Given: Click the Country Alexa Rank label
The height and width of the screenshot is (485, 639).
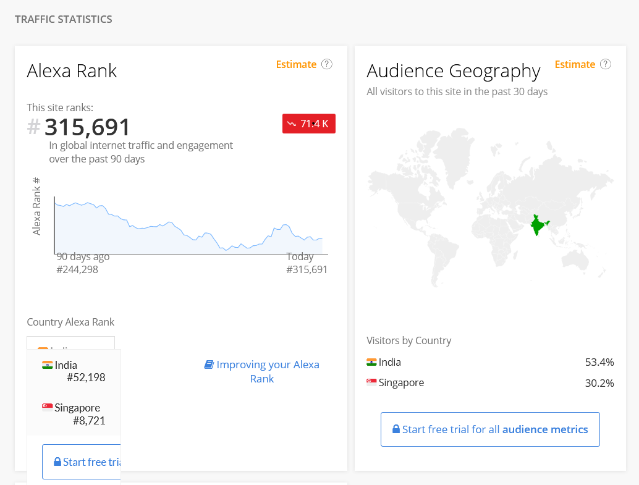Looking at the screenshot, I should click(70, 322).
